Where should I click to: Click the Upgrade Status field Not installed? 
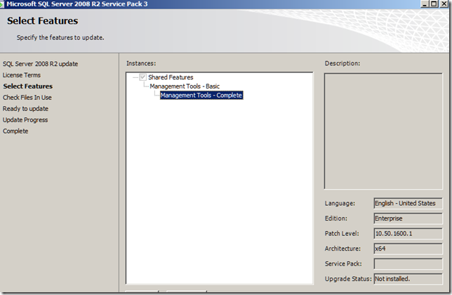[x=408, y=279]
